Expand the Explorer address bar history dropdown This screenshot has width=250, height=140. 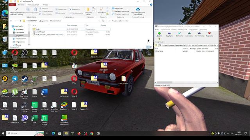tap(99, 21)
